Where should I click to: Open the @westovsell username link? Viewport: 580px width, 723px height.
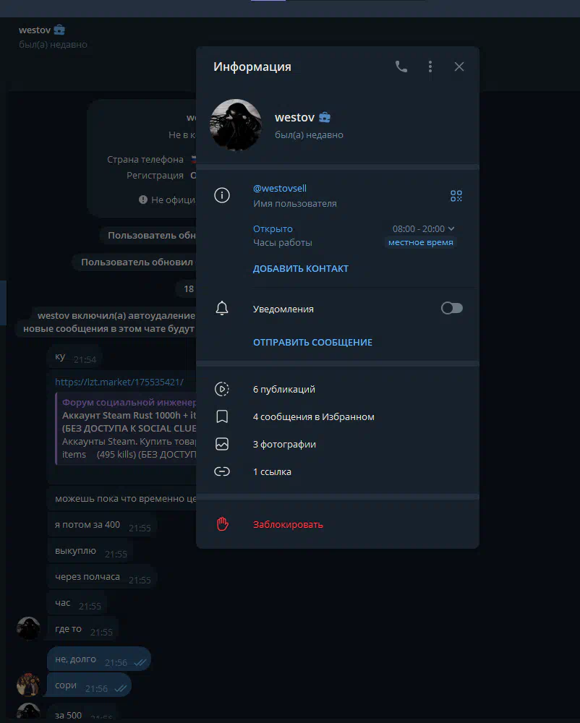point(279,188)
